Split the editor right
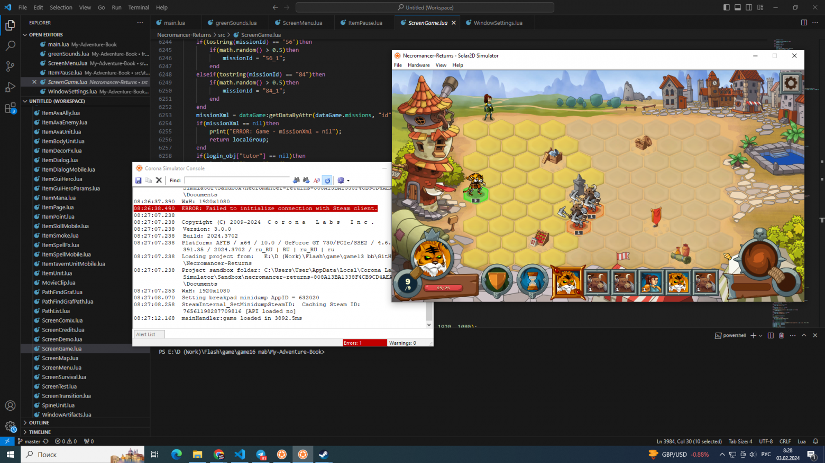Viewport: 825px width, 463px height. point(804,23)
